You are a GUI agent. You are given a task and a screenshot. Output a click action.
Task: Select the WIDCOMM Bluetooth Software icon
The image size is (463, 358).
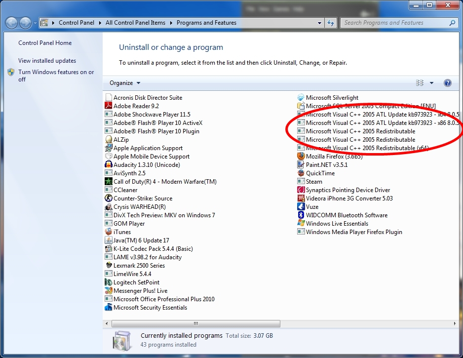[x=301, y=215]
